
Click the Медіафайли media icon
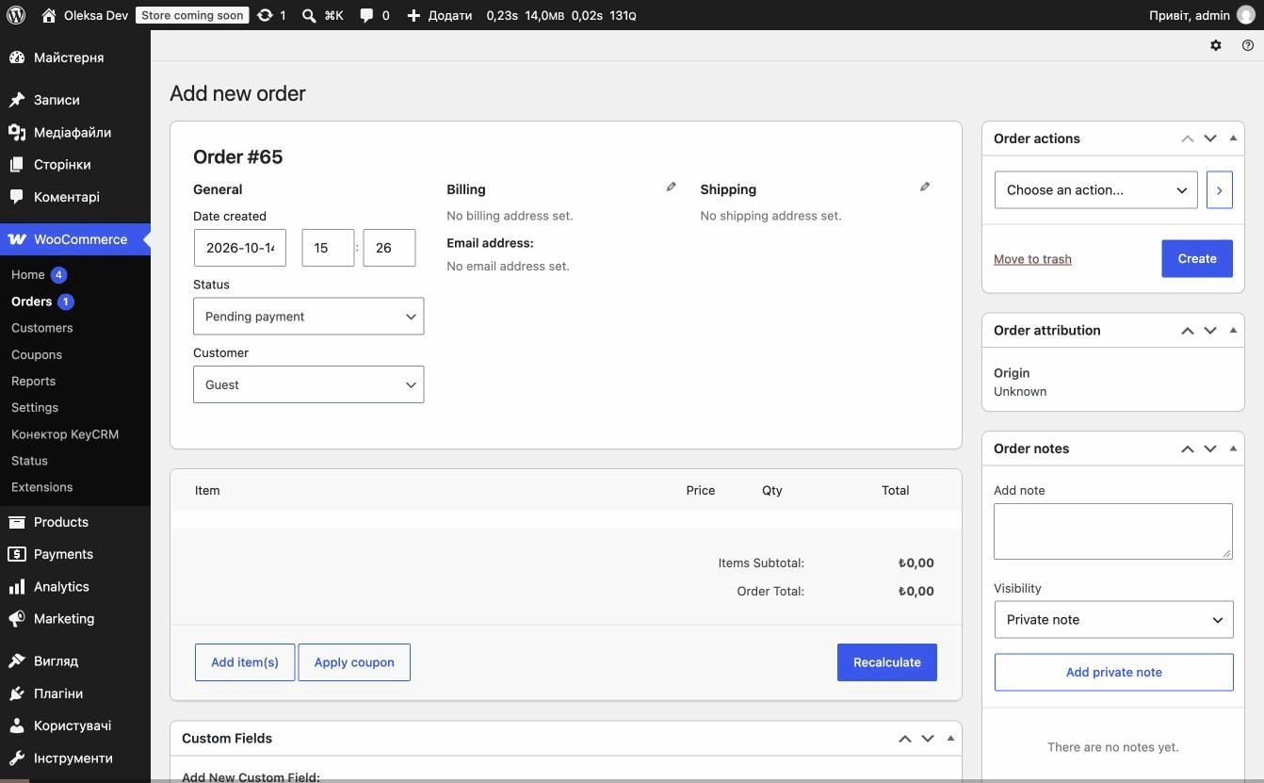(17, 132)
